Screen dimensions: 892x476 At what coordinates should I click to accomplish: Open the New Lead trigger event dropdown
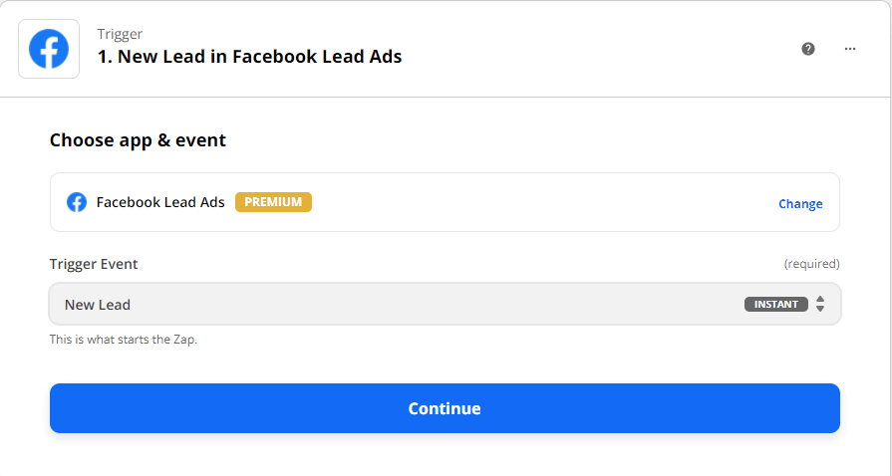[399, 304]
